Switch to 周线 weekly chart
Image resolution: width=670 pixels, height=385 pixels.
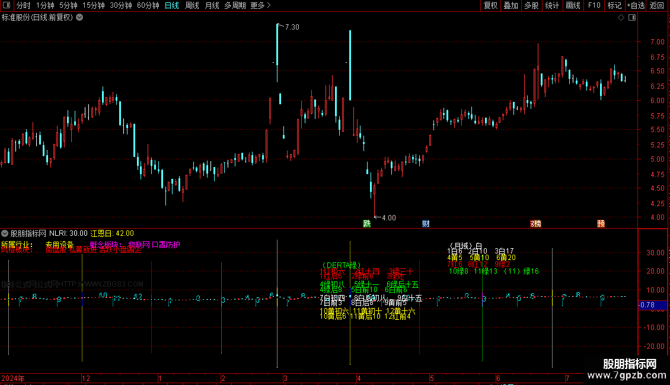pos(192,5)
